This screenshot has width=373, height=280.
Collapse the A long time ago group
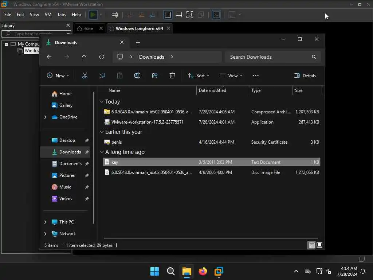102,152
